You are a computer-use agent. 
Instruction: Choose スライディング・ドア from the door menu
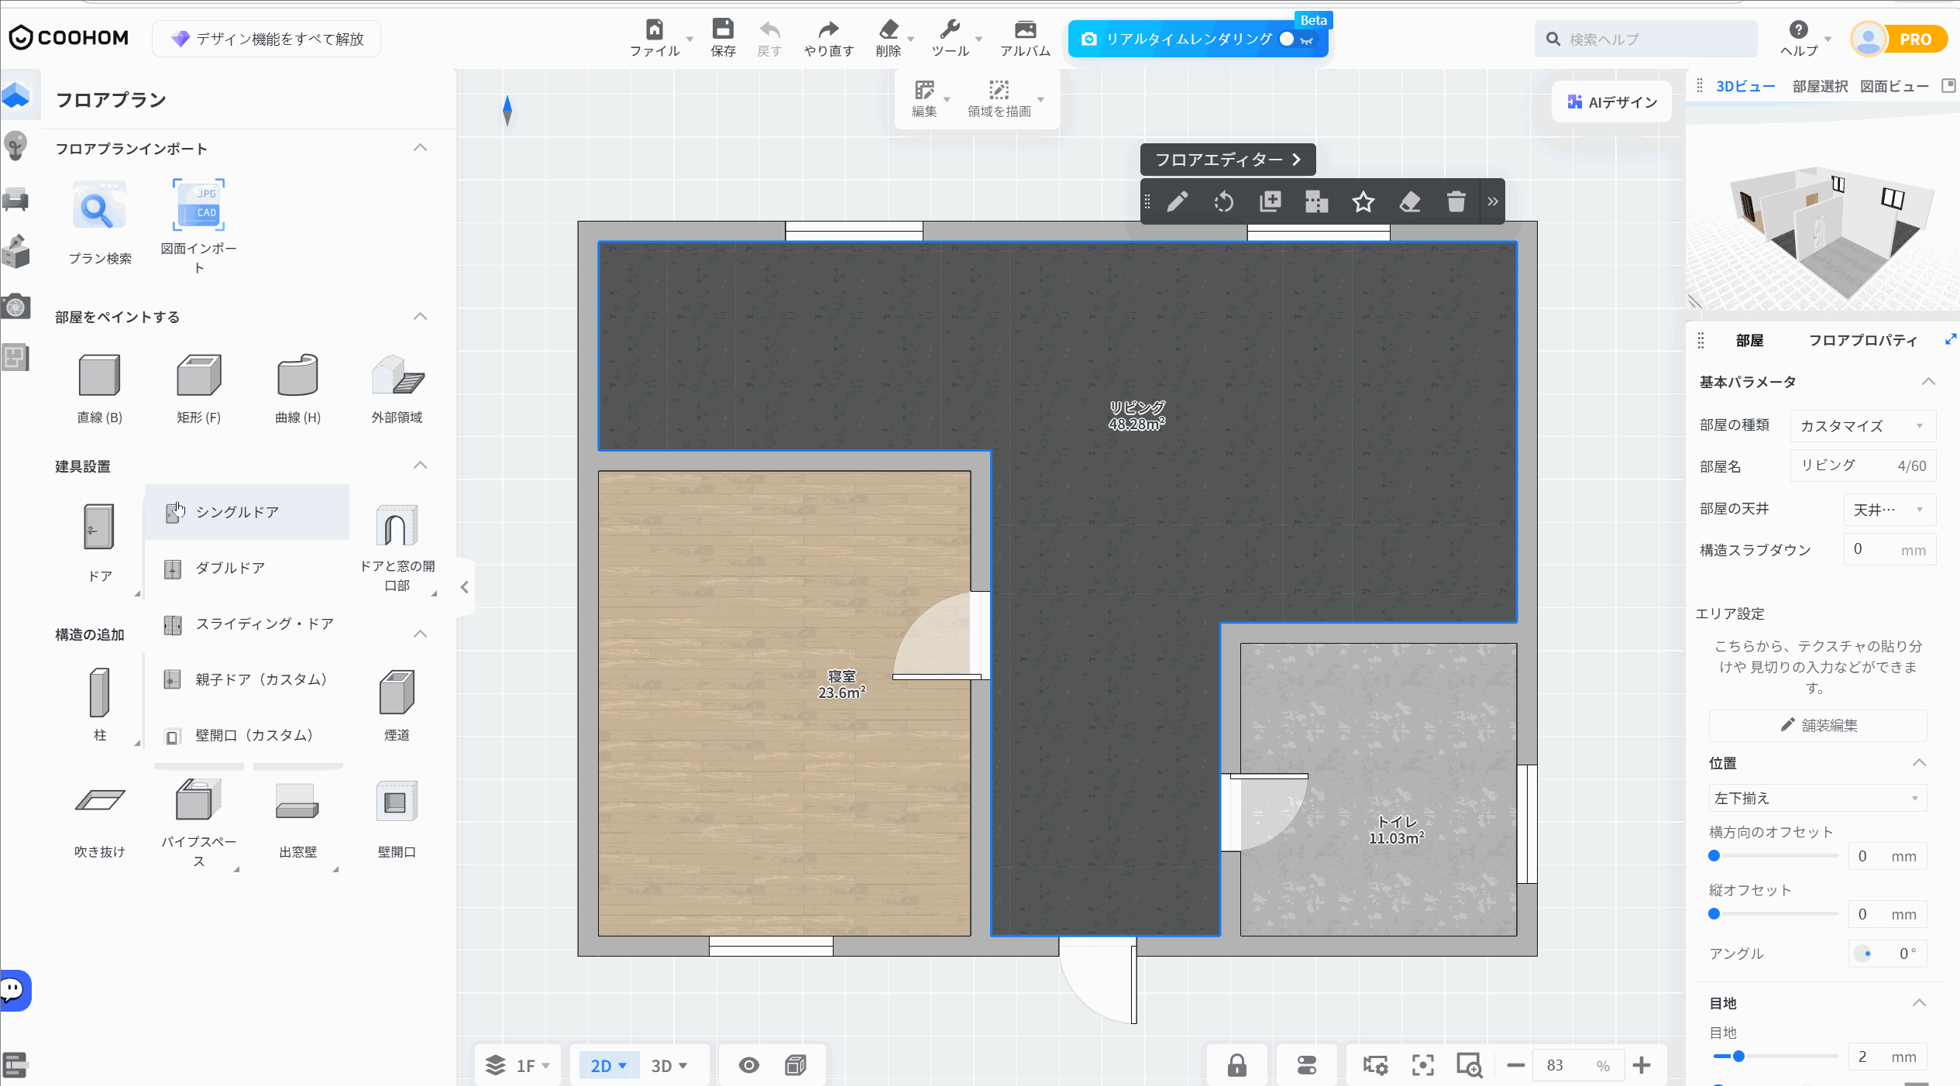246,624
